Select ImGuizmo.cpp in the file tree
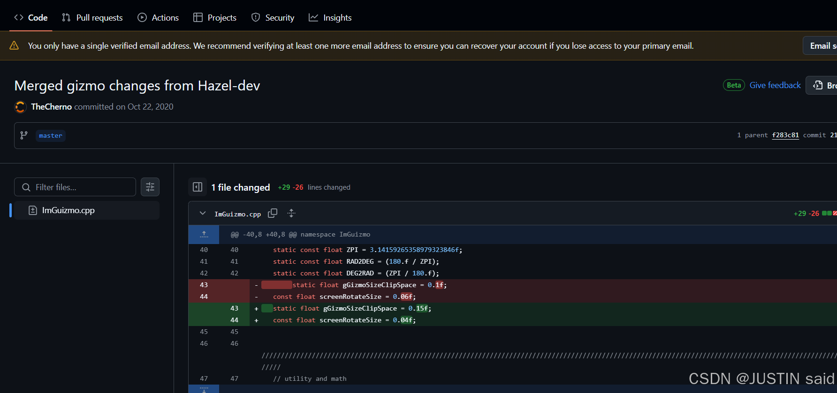This screenshot has height=393, width=837. pos(68,210)
